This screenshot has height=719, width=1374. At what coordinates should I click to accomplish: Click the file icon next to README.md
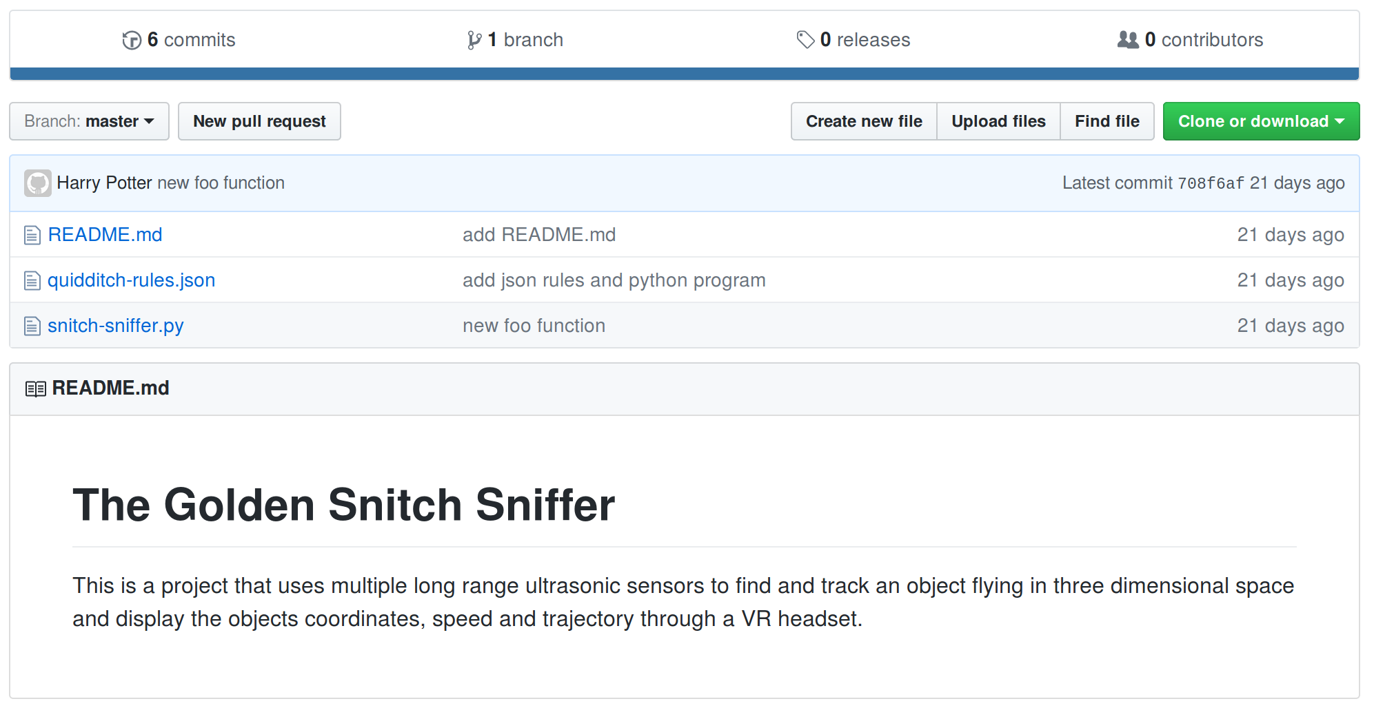point(32,234)
